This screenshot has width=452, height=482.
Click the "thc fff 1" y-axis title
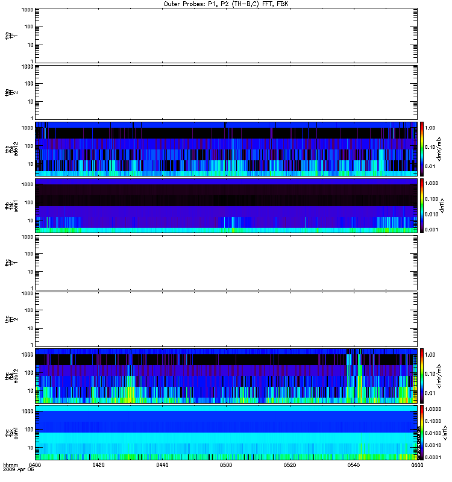pos(11,263)
